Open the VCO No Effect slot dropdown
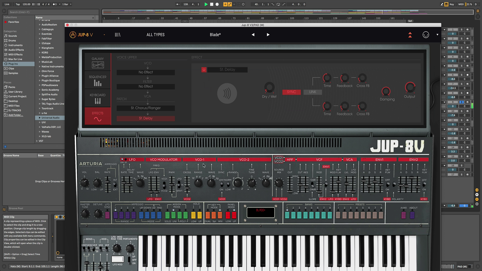Screen dimensions: 482x271 pos(146,72)
